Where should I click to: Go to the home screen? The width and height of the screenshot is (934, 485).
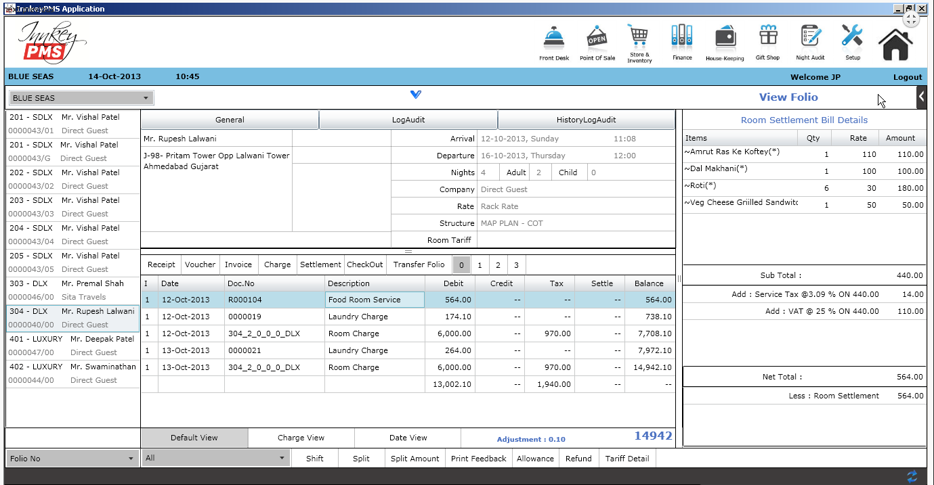pyautogui.click(x=895, y=41)
